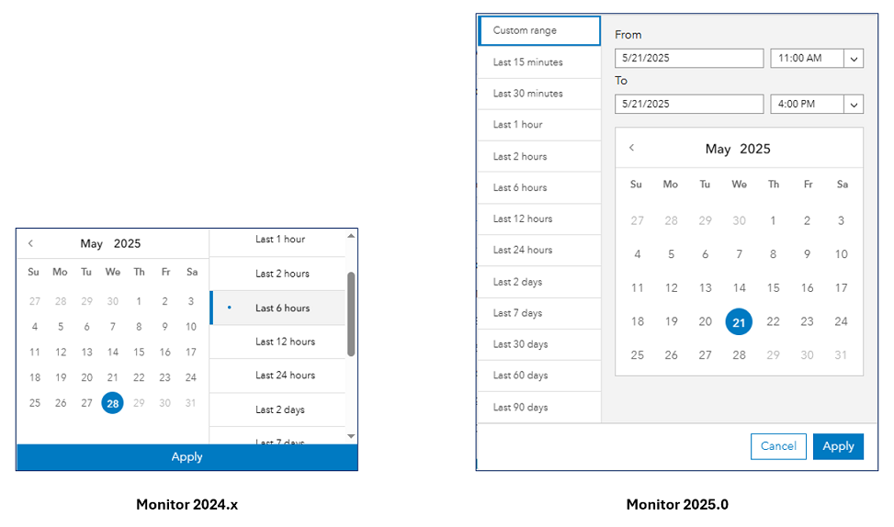Screen dimensions: 894x527
Task: Select Last 60 days
Action: (539, 376)
